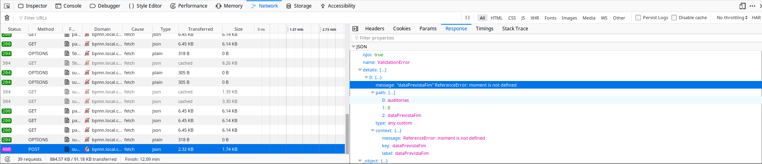Click the responsive design mode icon
Viewport: 762px width, 164px height.
tap(742, 6)
